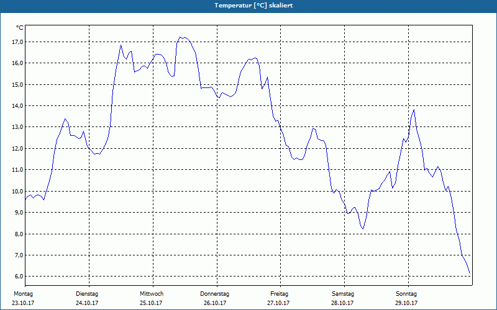Click the 15,0 value on the y-axis
The image size is (497, 310).
[x=17, y=84]
